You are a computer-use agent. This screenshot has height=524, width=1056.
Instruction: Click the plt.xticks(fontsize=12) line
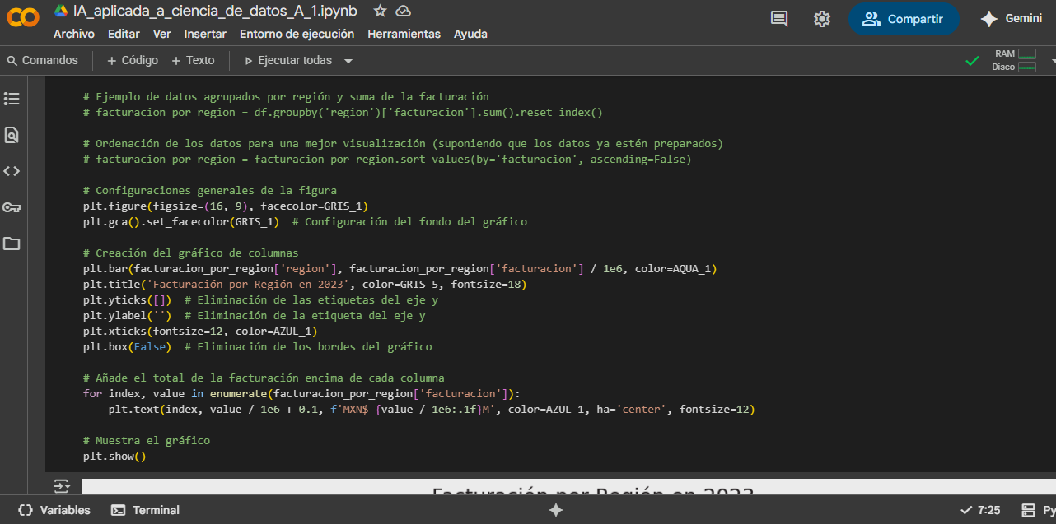[200, 331]
